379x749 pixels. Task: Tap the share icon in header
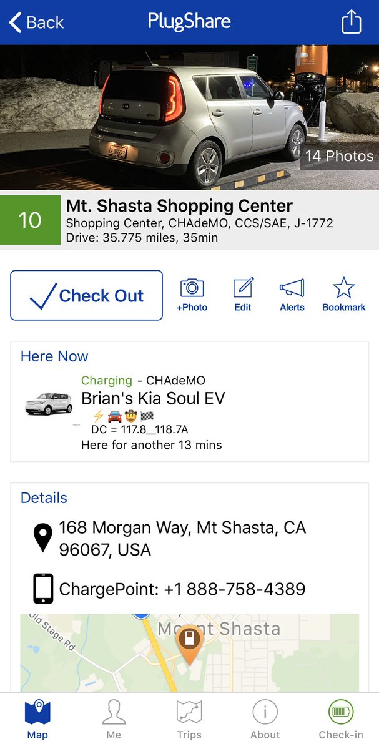tap(352, 22)
